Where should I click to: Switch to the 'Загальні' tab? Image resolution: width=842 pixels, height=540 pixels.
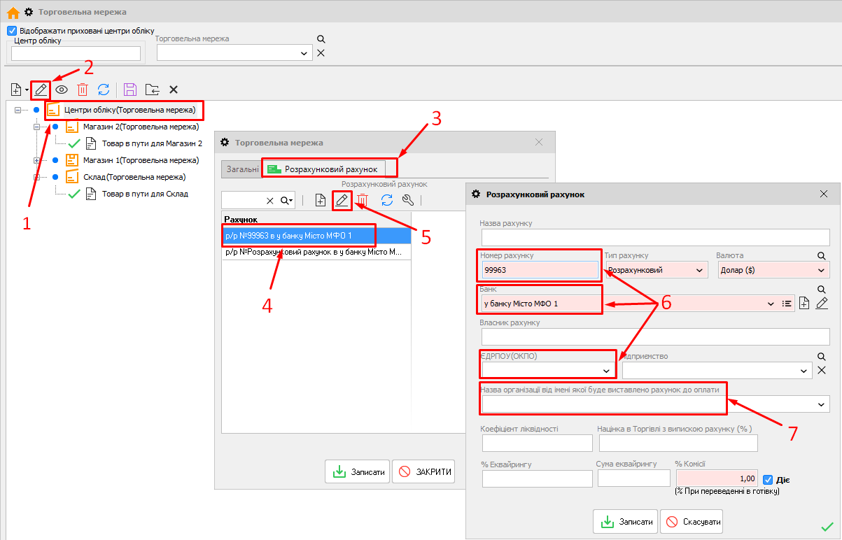point(240,169)
